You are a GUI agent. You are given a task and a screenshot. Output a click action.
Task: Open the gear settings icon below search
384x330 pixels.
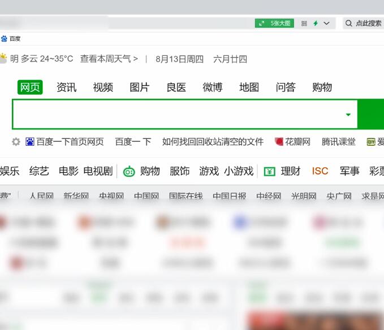tap(16, 142)
